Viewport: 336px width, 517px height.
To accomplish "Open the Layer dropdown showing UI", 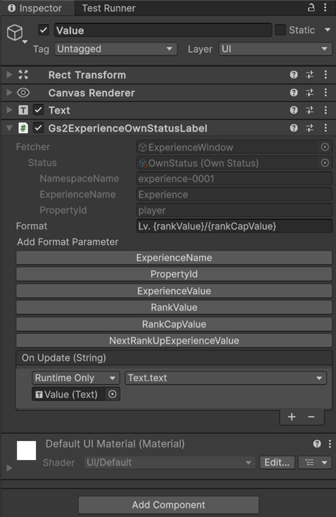I will 275,49.
